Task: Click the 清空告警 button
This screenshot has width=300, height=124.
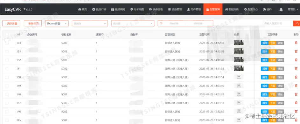Action: (11, 24)
